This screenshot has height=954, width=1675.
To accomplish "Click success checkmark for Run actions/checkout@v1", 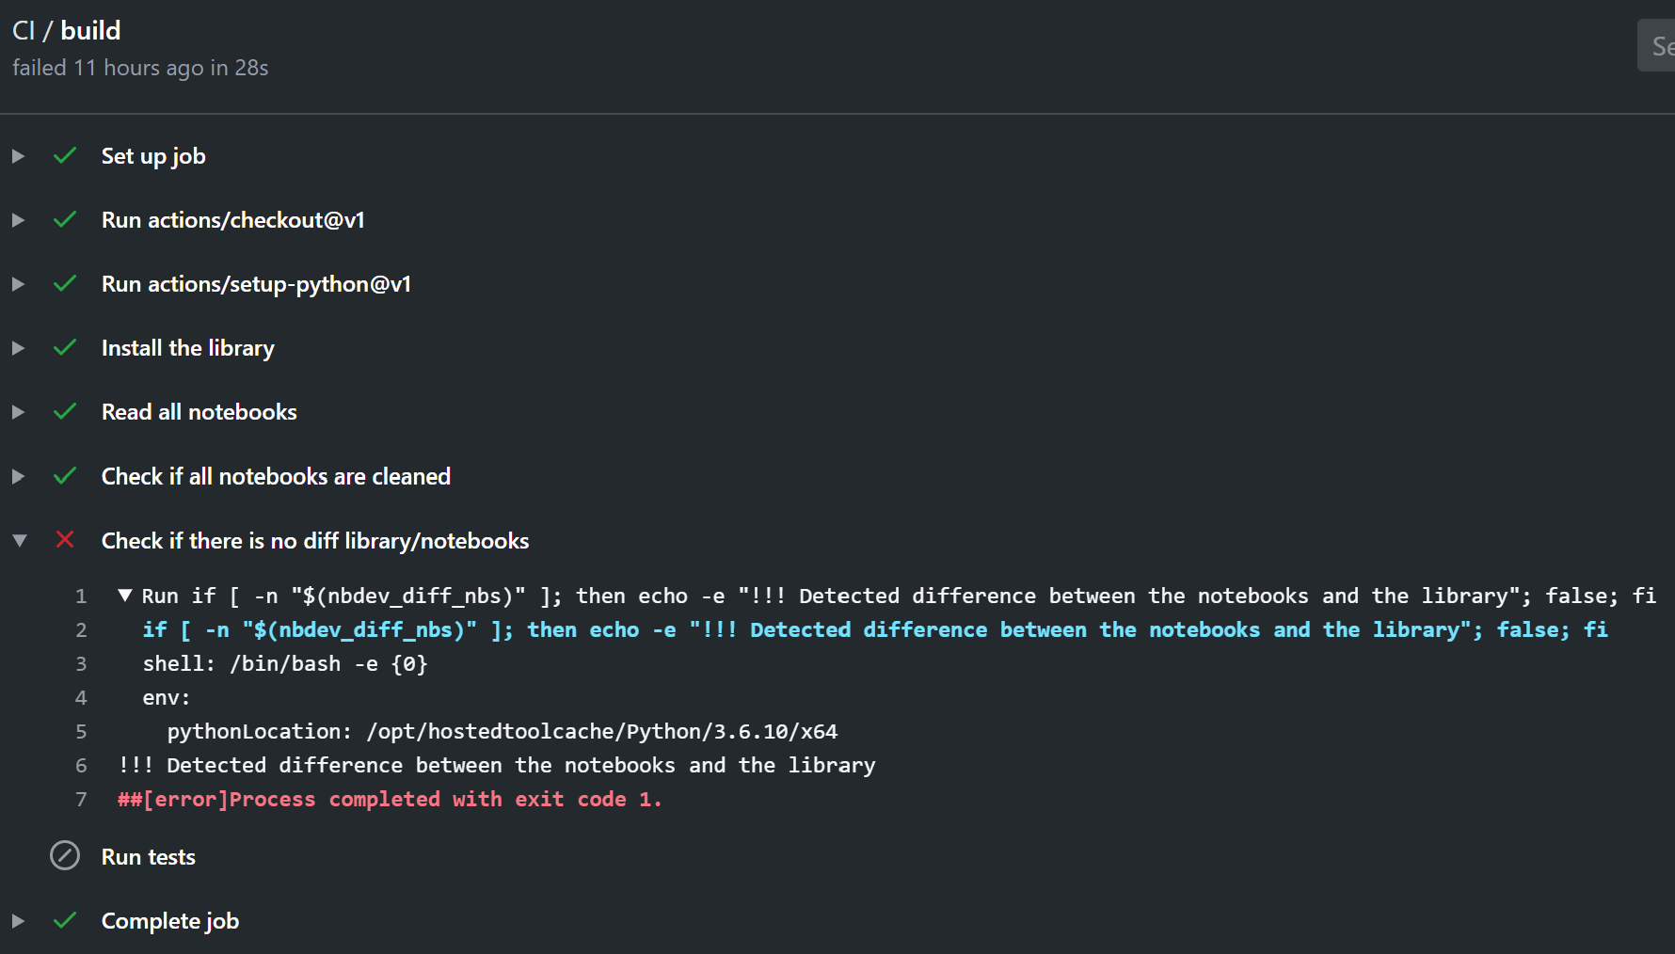I will [x=65, y=220].
